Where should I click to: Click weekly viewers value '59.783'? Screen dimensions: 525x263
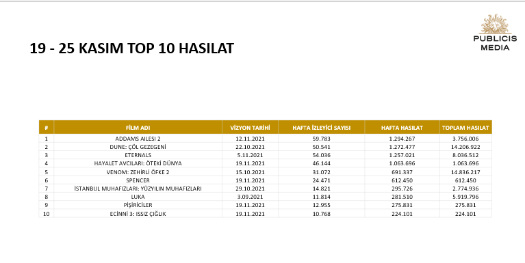click(x=322, y=139)
